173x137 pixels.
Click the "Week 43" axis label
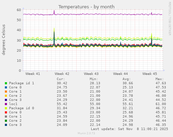tap(91, 74)
